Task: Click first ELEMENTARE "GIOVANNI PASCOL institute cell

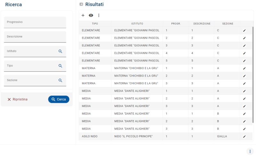Action: [137, 30]
